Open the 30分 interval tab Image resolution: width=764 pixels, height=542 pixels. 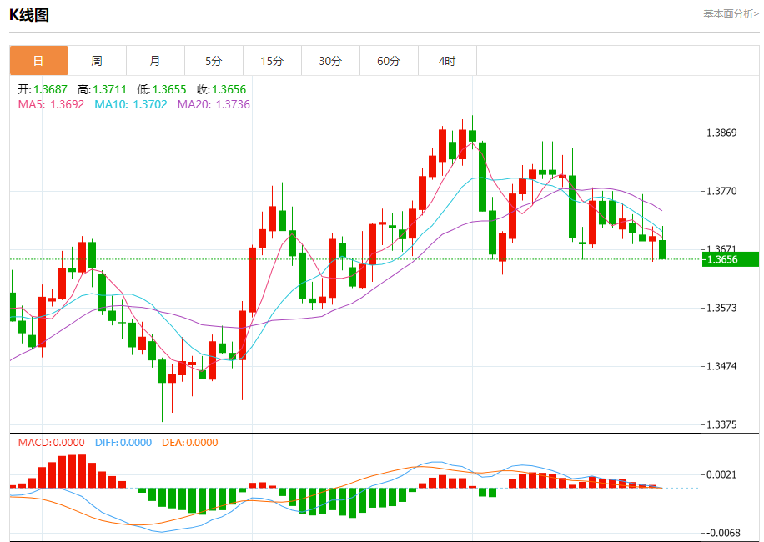(x=331, y=61)
